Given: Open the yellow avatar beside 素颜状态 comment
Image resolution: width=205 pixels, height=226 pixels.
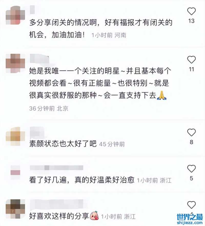Looking at the screenshot, I should (15, 136).
